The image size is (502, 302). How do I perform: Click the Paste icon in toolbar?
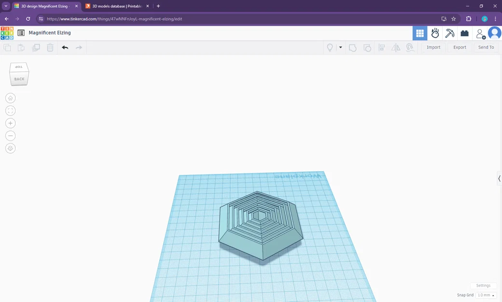tap(21, 48)
